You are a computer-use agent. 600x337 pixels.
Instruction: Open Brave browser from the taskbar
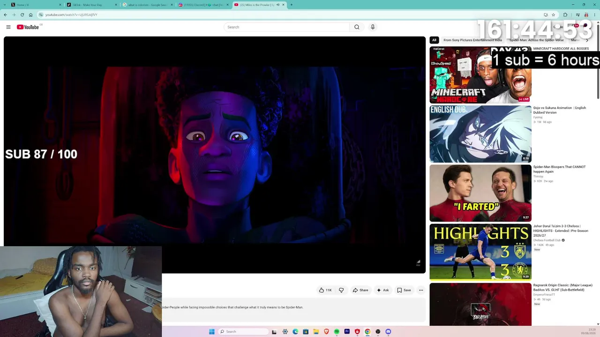[326, 332]
